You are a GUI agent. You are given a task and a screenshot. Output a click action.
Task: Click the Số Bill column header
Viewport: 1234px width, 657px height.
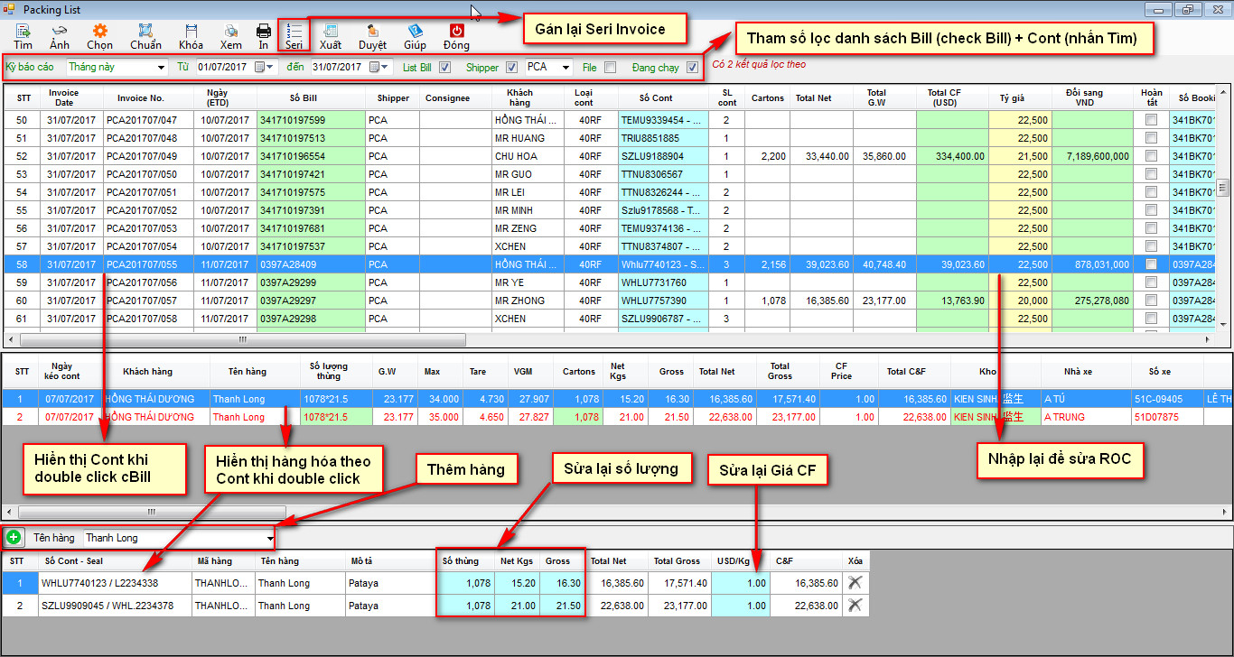pyautogui.click(x=304, y=97)
